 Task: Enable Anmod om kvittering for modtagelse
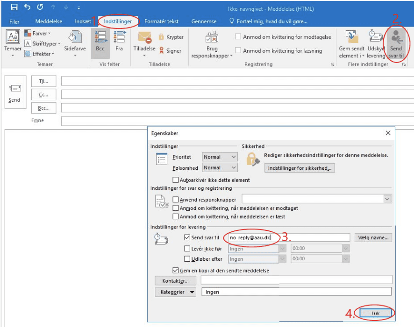(x=238, y=37)
